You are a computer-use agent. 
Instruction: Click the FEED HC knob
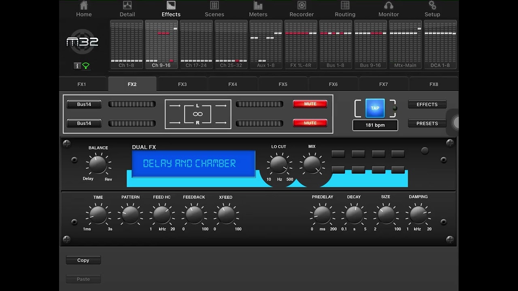(162, 215)
